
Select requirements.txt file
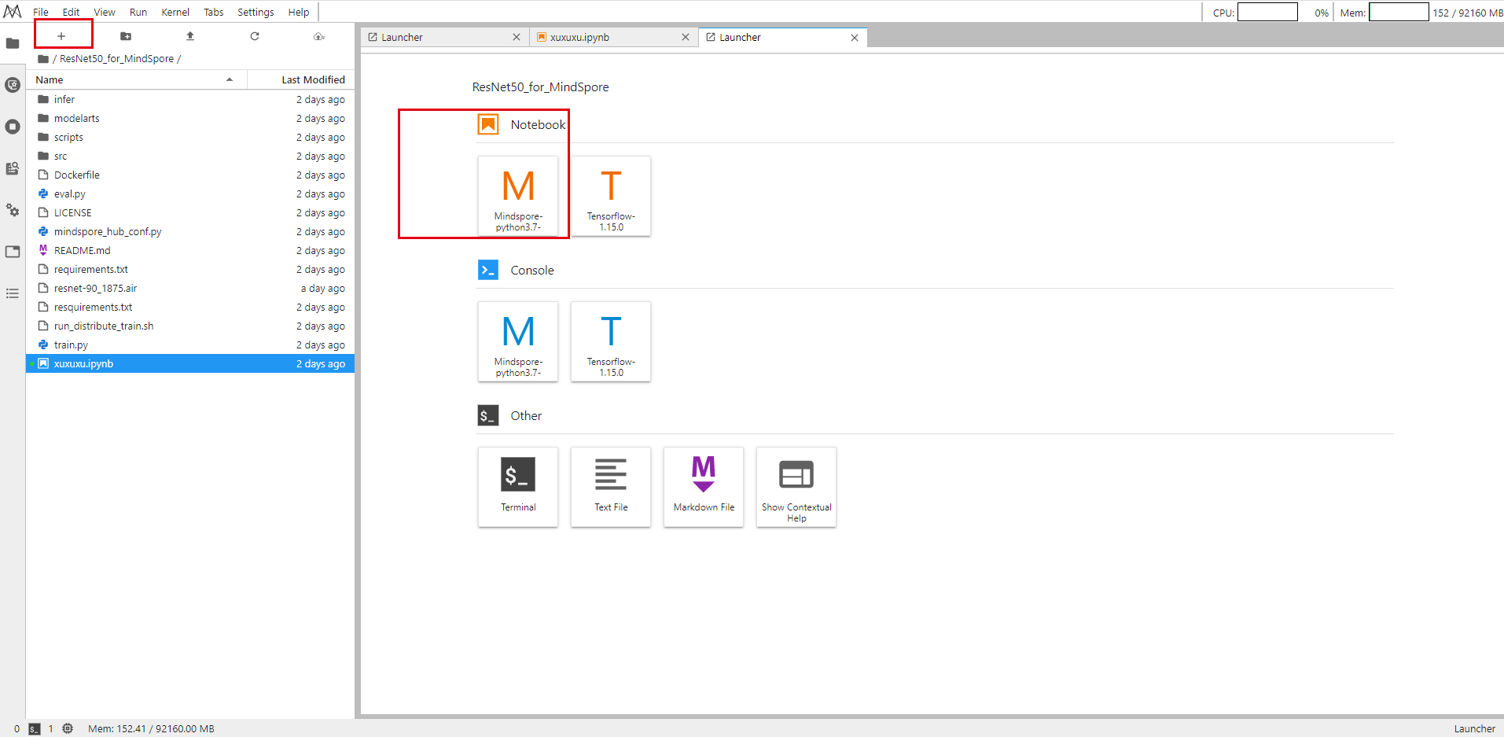190,269
